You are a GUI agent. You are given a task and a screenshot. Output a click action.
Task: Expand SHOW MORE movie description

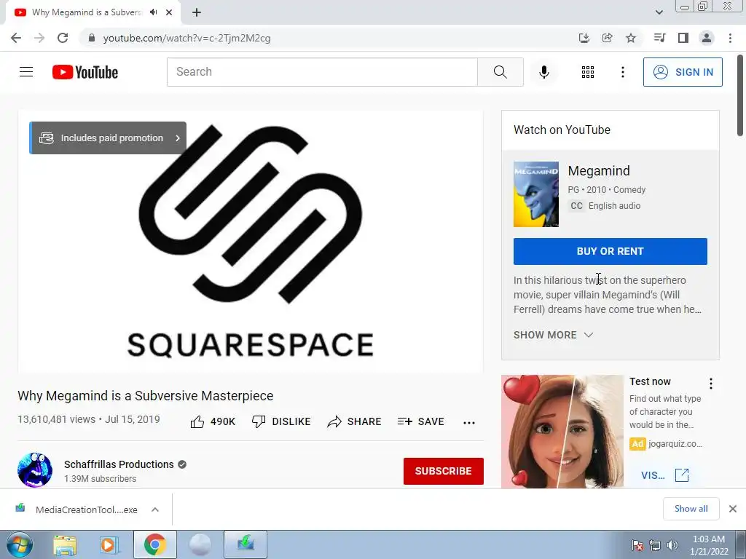click(554, 335)
